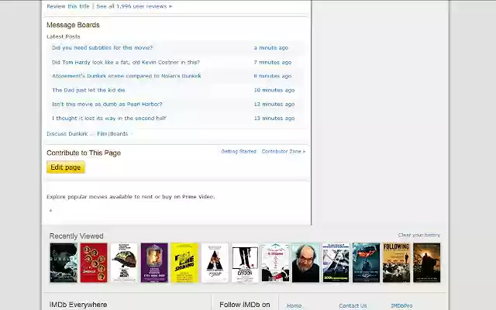This screenshot has width=496, height=310.
Task: Open the 2001: A Space Odyssey poster
Action: (x=336, y=263)
